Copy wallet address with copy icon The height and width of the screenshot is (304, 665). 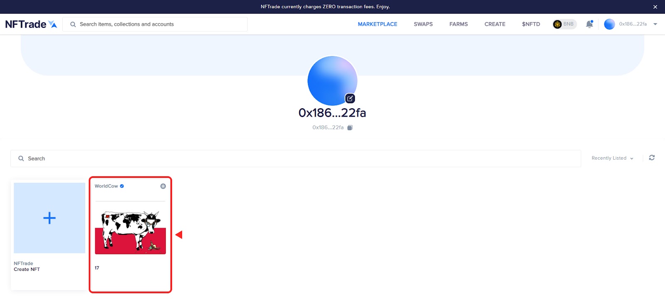tap(350, 128)
